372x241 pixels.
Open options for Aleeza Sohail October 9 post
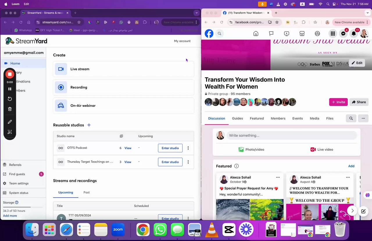point(278,177)
